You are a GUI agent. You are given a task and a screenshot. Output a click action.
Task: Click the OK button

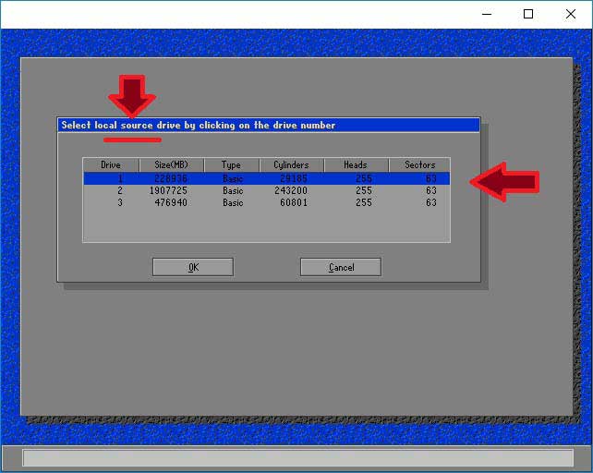point(192,267)
